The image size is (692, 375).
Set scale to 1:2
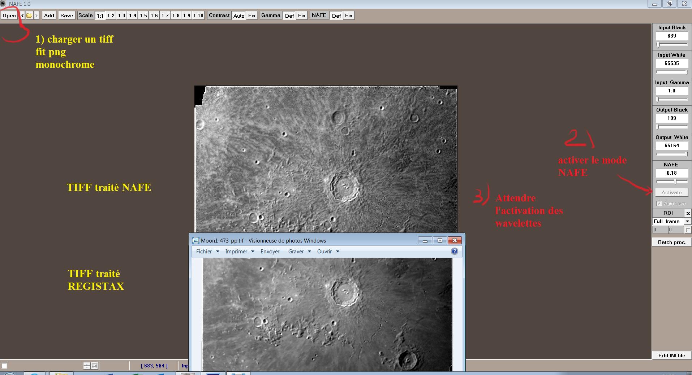point(111,16)
